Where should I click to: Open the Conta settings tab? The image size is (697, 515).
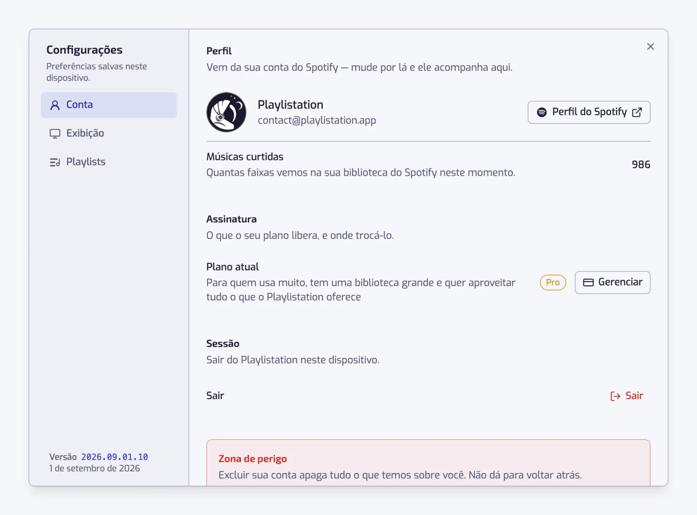109,105
